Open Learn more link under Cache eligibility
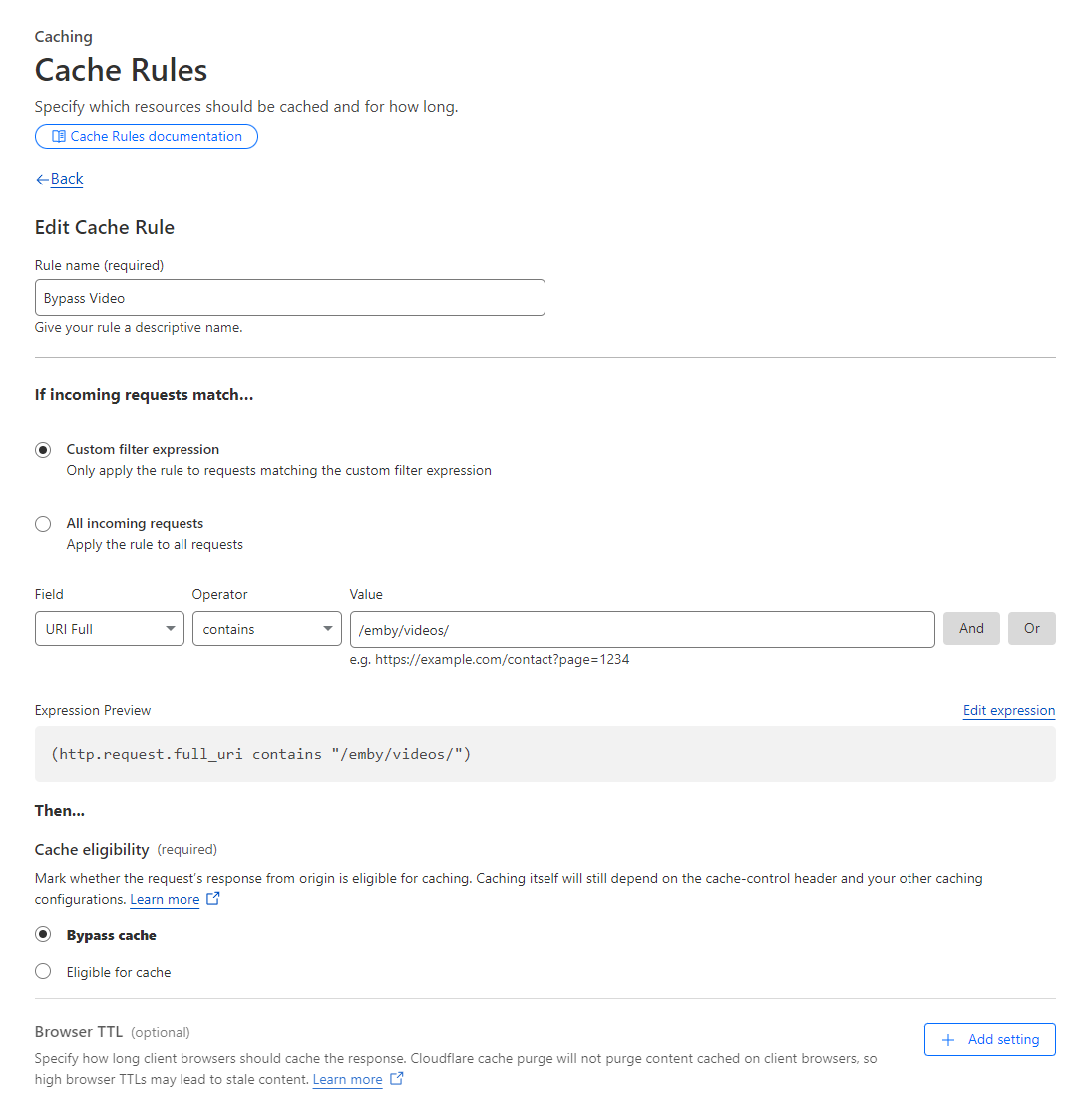This screenshot has width=1091, height=1106. 165,900
